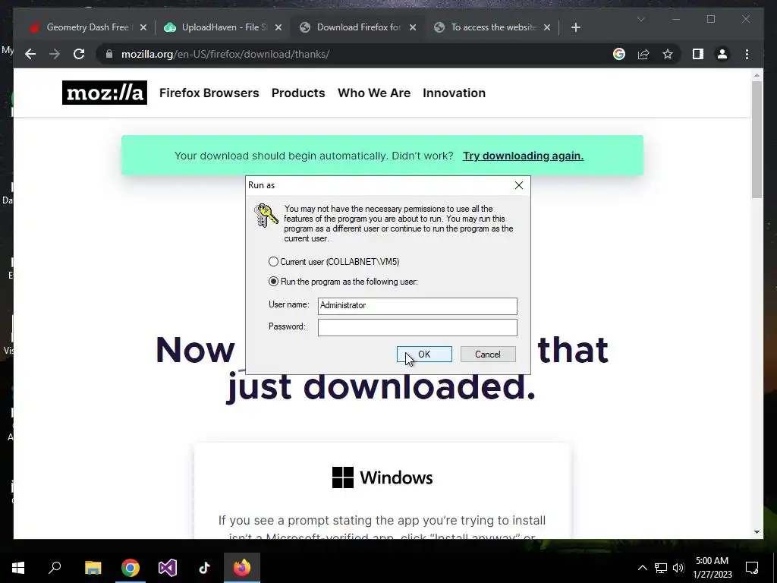Open the tab search chevron
Screen dimensions: 777x583
(640, 19)
